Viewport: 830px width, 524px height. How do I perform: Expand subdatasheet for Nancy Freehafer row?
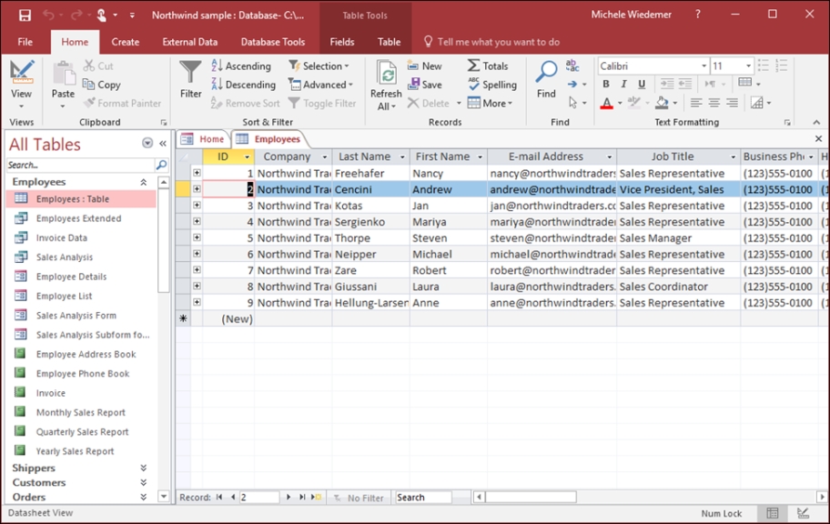[x=197, y=173]
